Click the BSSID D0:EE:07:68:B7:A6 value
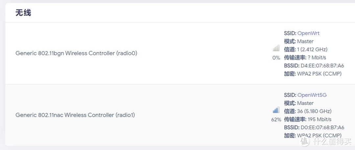The height and width of the screenshot is (150, 355). point(322,127)
